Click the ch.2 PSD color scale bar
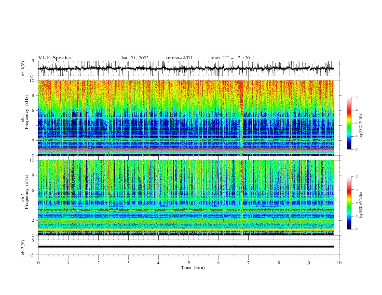 349,203
